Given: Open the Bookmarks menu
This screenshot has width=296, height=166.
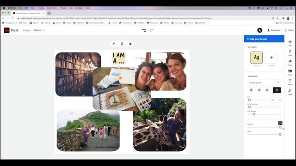Looking at the screenshot, I should coord(52,8).
